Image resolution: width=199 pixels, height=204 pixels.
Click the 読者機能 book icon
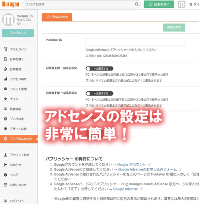pos(6,109)
